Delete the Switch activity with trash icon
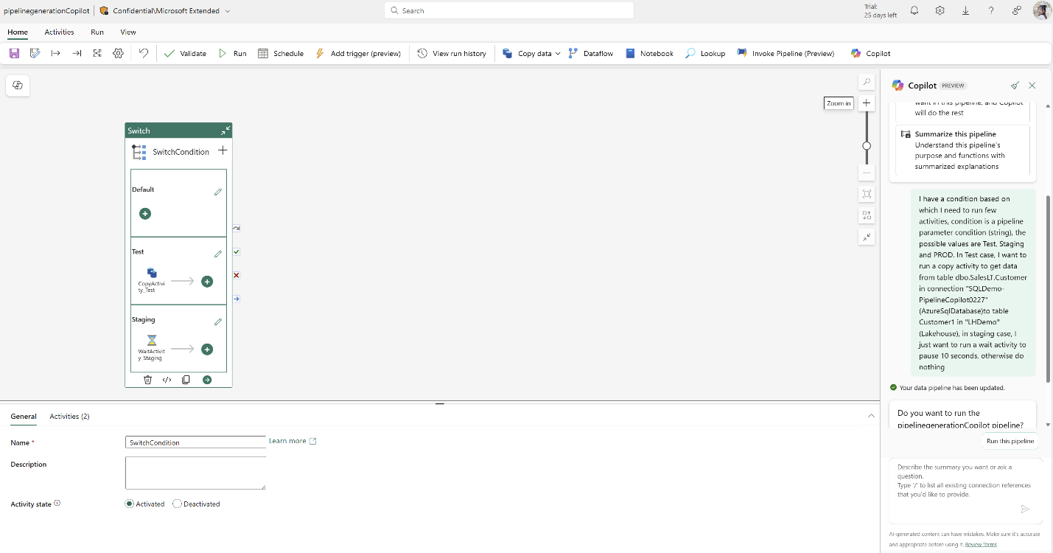This screenshot has width=1053, height=553. point(147,380)
